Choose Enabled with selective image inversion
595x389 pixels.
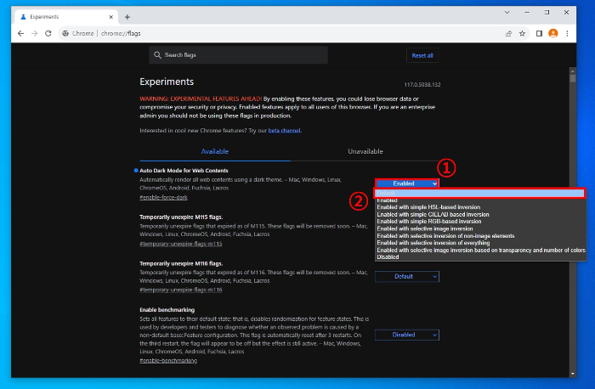pos(480,228)
